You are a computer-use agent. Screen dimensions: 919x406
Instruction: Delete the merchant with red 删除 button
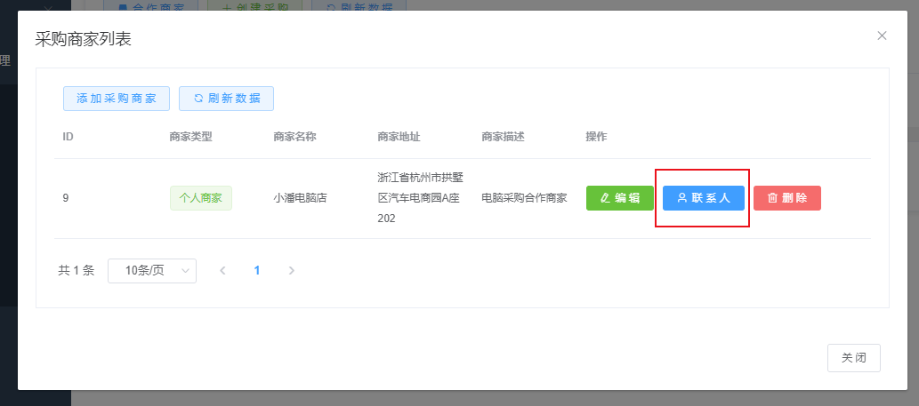pyautogui.click(x=786, y=198)
